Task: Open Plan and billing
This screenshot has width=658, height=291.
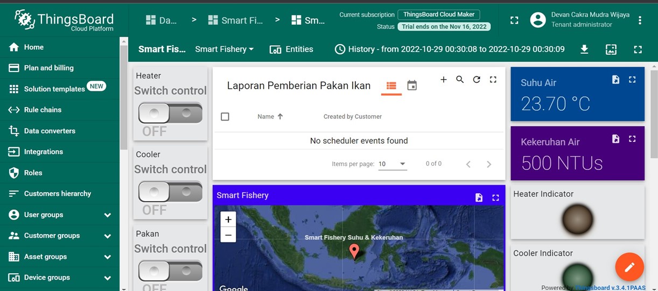Action: (60, 68)
